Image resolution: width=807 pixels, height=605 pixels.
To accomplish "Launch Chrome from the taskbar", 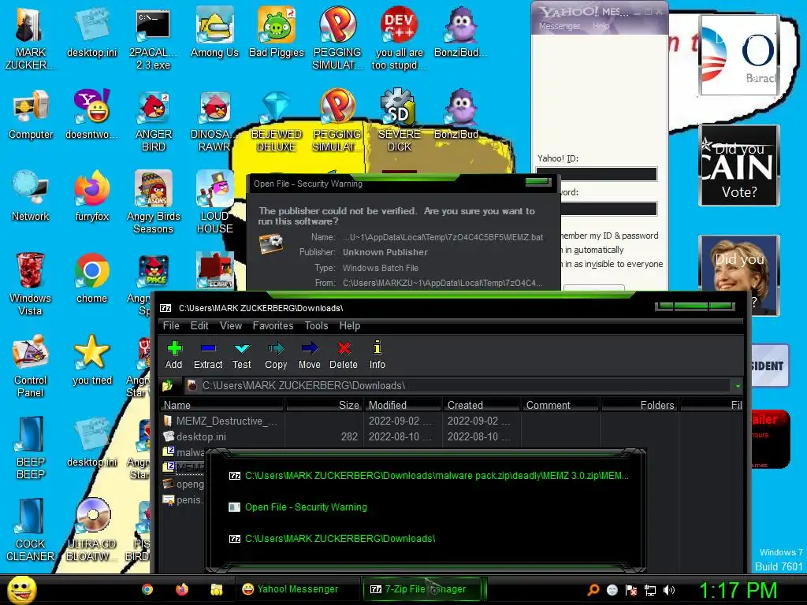I will [x=147, y=589].
